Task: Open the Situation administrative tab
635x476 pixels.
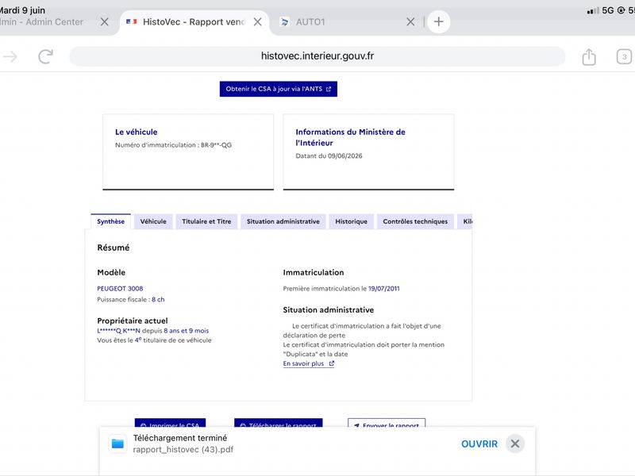Action: pos(283,221)
